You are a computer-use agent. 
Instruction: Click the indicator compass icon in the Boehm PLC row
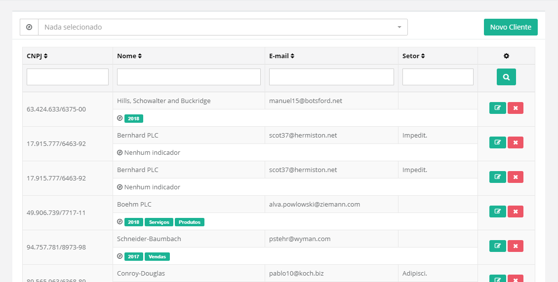120,222
